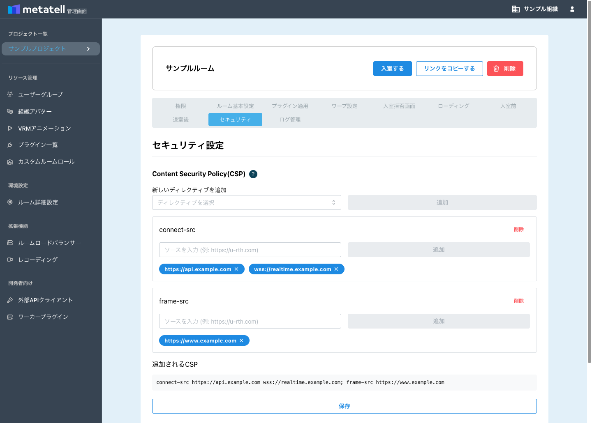
Task: Remove wss://realtime.example.com chip with X
Action: point(336,269)
